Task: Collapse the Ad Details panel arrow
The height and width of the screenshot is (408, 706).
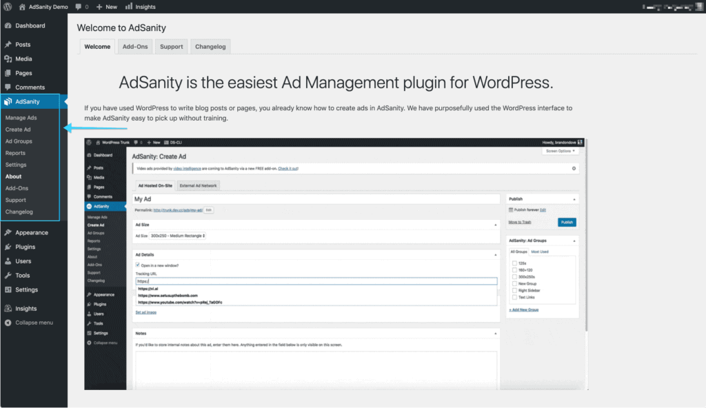Action: (496, 254)
